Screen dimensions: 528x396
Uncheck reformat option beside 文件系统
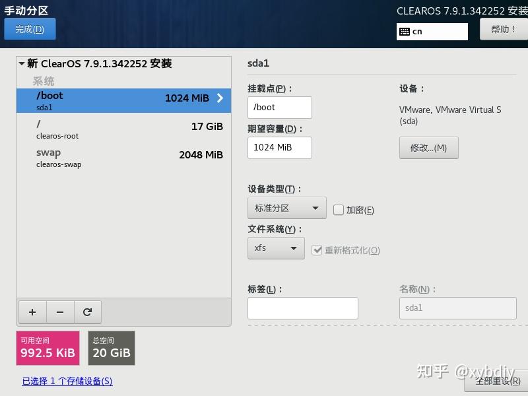[316, 249]
